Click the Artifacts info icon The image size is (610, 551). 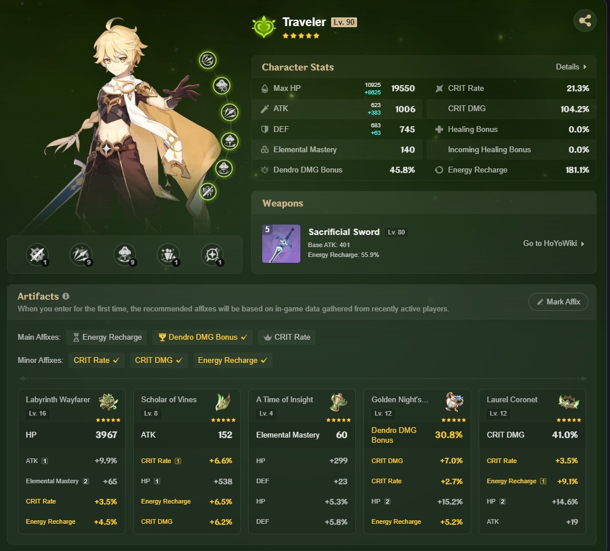66,296
